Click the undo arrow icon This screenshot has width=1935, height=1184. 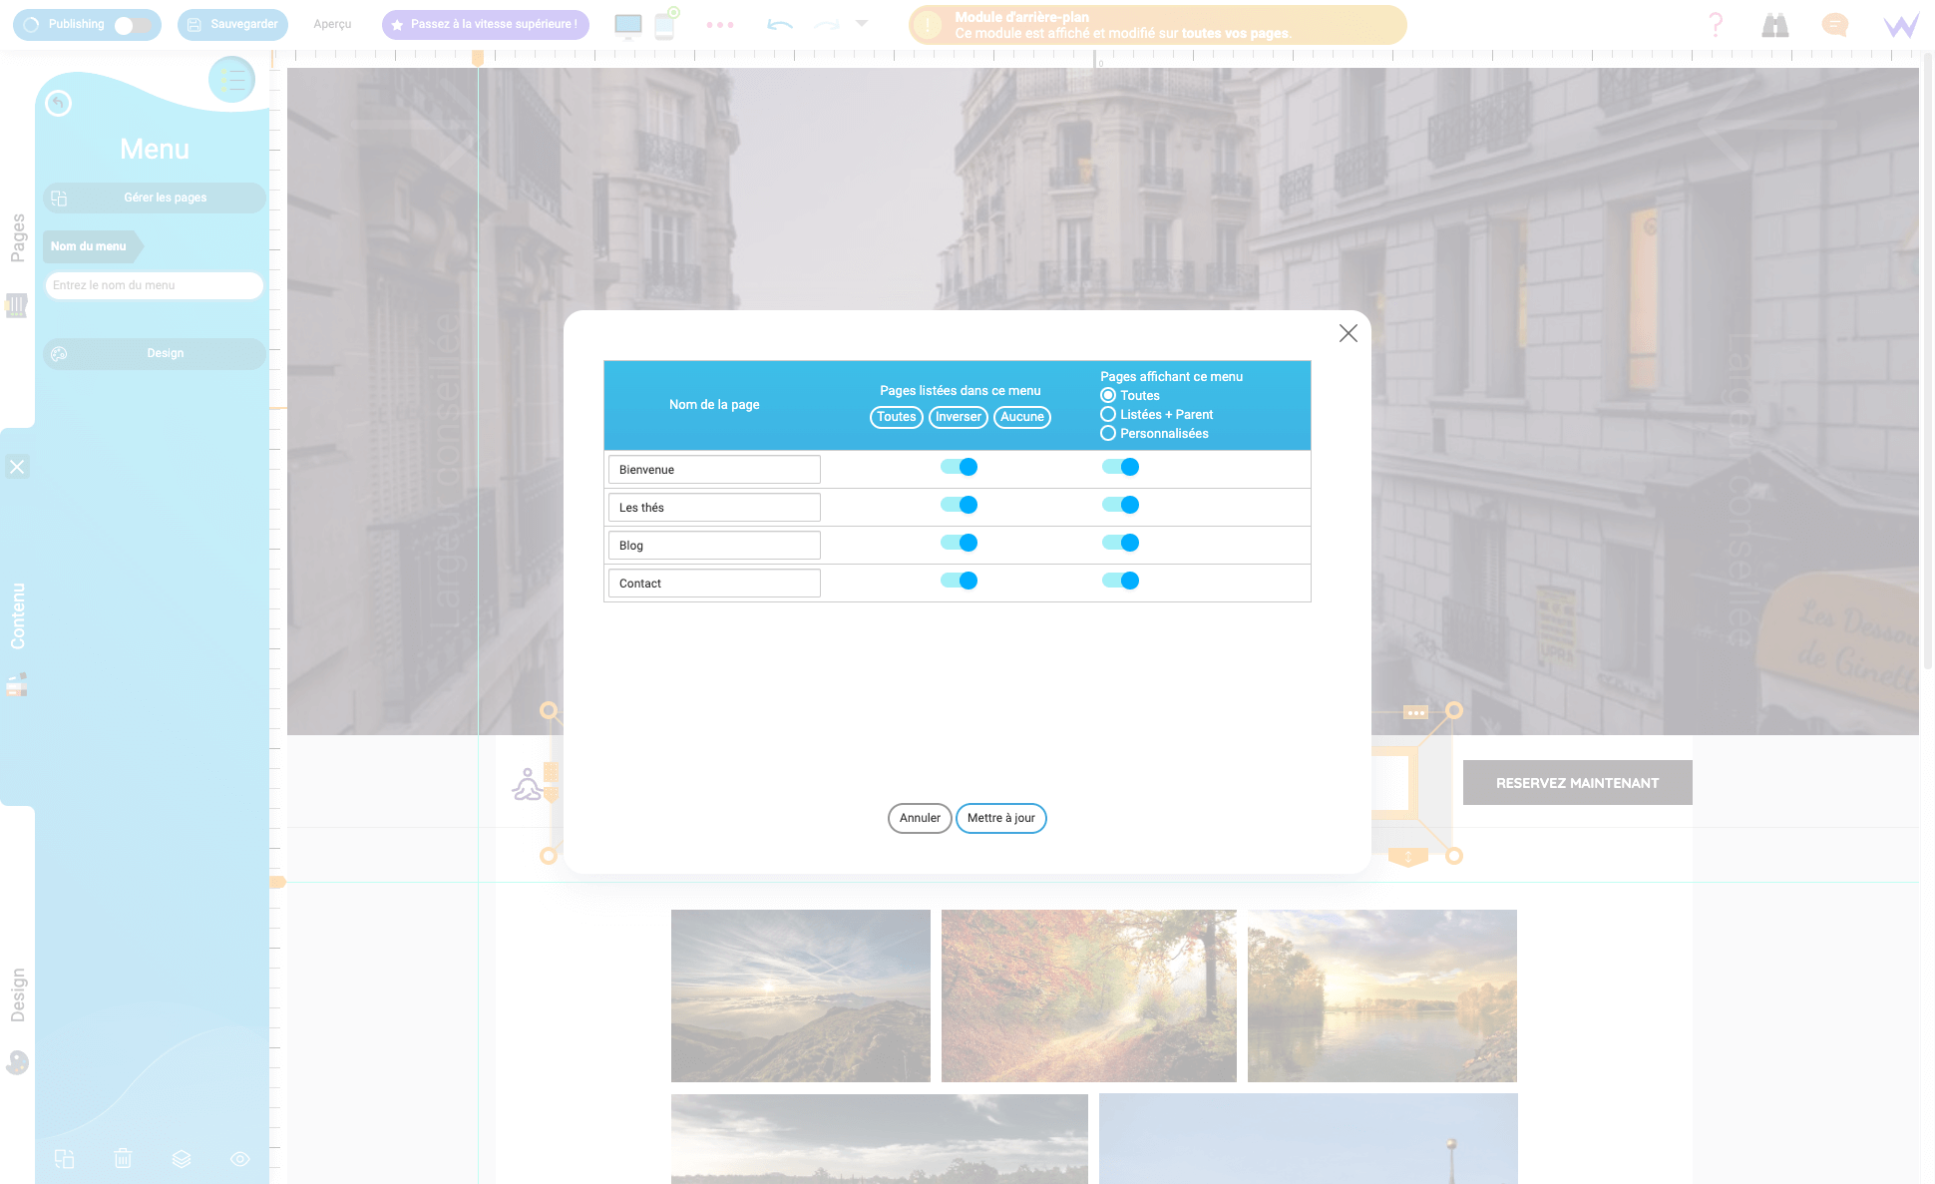click(779, 24)
